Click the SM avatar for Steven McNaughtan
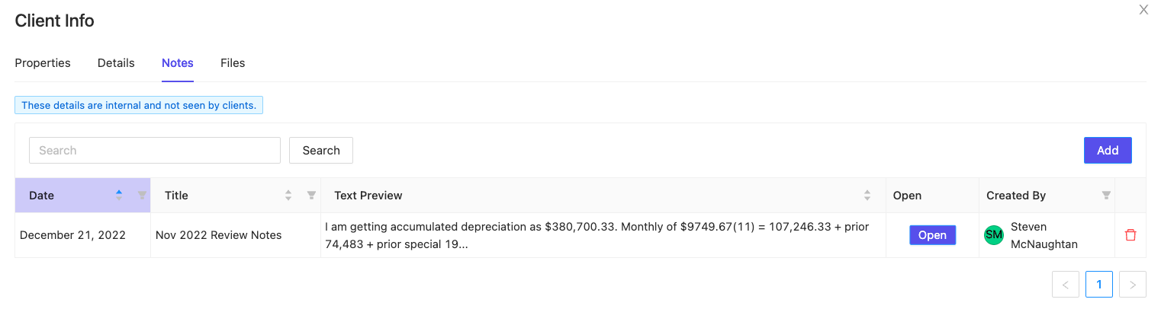The width and height of the screenshot is (1161, 328). (994, 235)
